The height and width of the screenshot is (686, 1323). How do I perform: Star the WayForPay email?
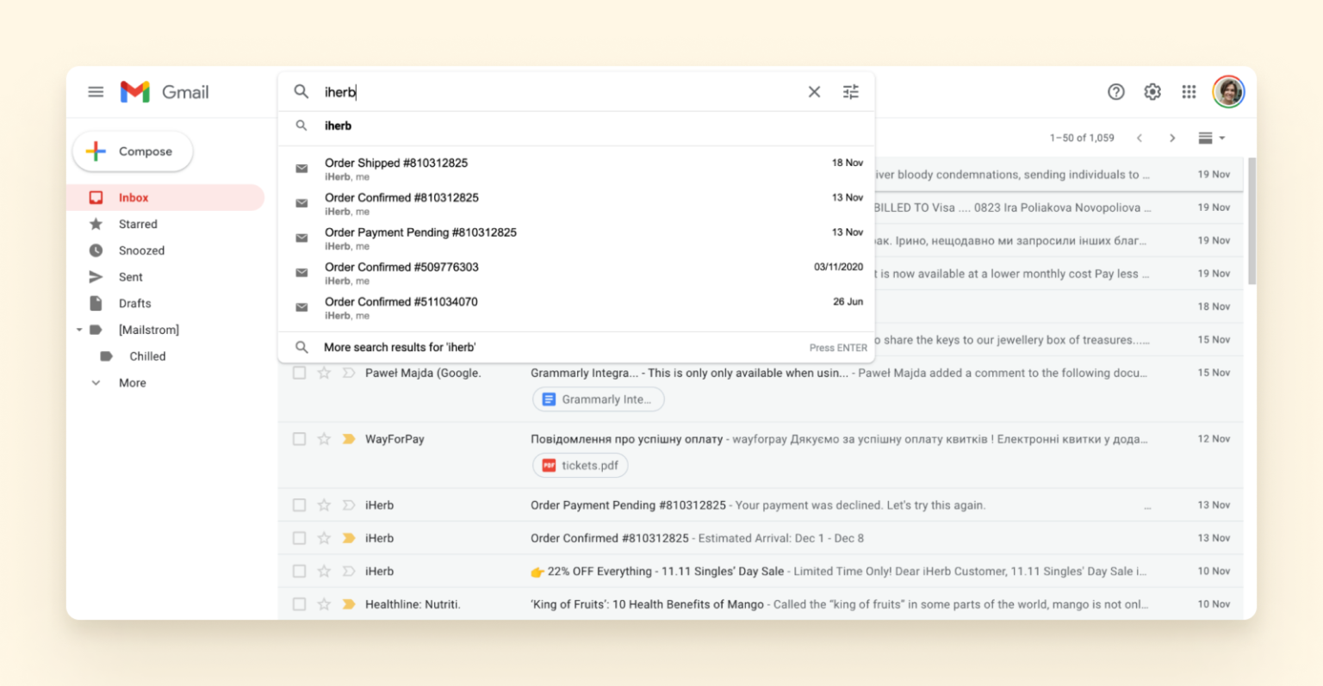(324, 439)
